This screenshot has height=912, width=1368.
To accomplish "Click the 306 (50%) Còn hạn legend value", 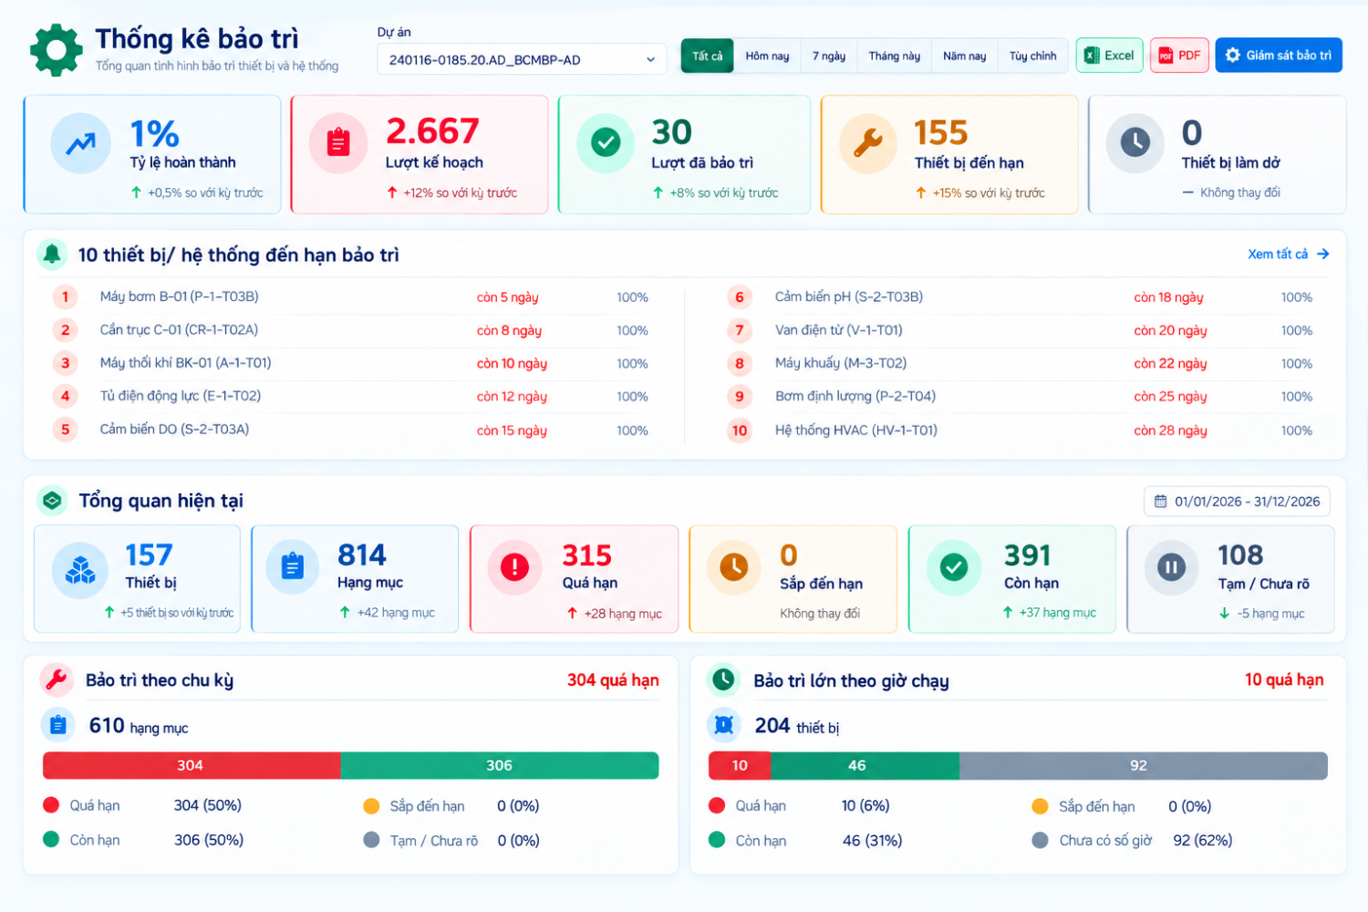I will [209, 840].
